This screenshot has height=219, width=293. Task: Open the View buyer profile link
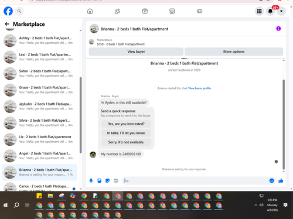coord(199,88)
